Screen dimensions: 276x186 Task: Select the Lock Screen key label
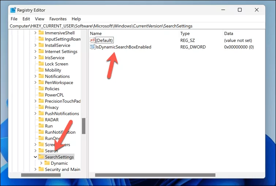[x=57, y=64]
